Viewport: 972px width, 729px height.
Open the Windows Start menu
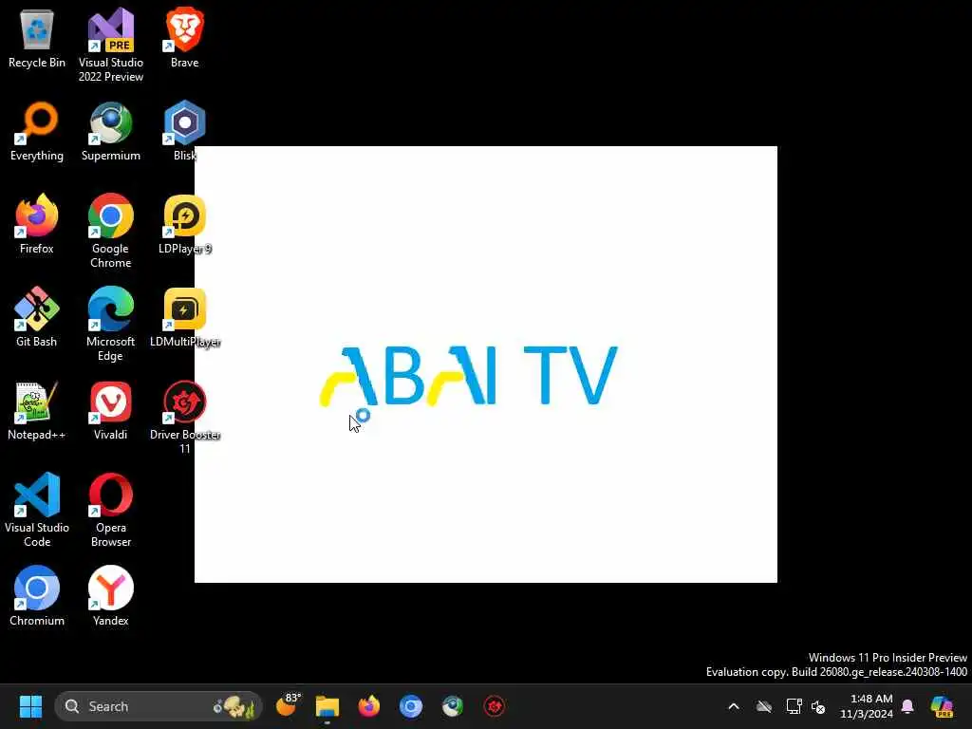click(x=30, y=706)
